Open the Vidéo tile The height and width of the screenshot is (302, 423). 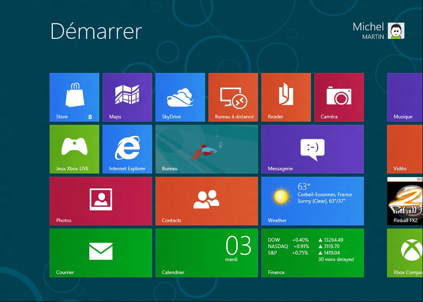pyautogui.click(x=405, y=149)
